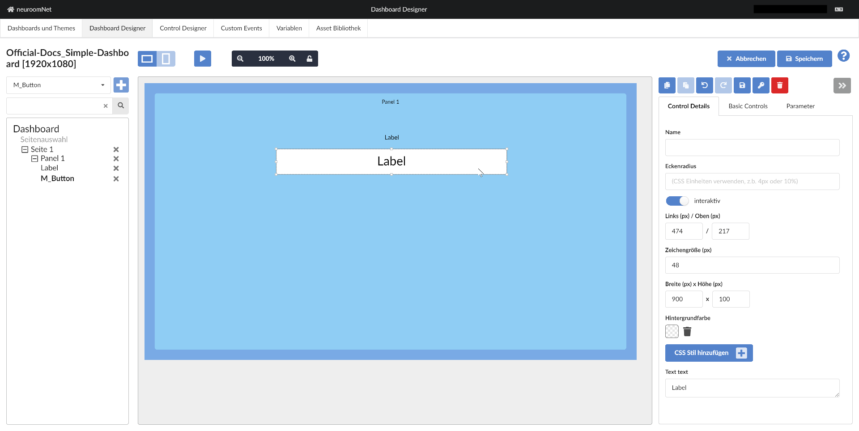Screen dimensions: 859x431
Task: Zoom out using the magnifier minus icon
Action: [x=241, y=59]
